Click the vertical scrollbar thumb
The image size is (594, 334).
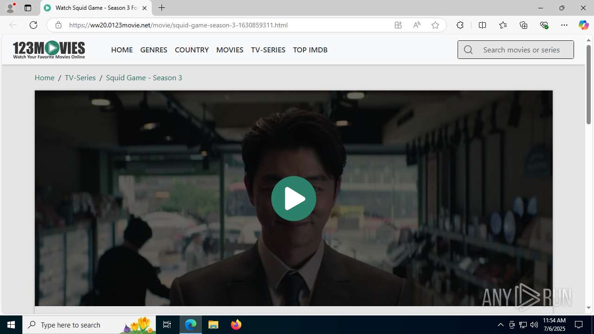pyautogui.click(x=588, y=85)
